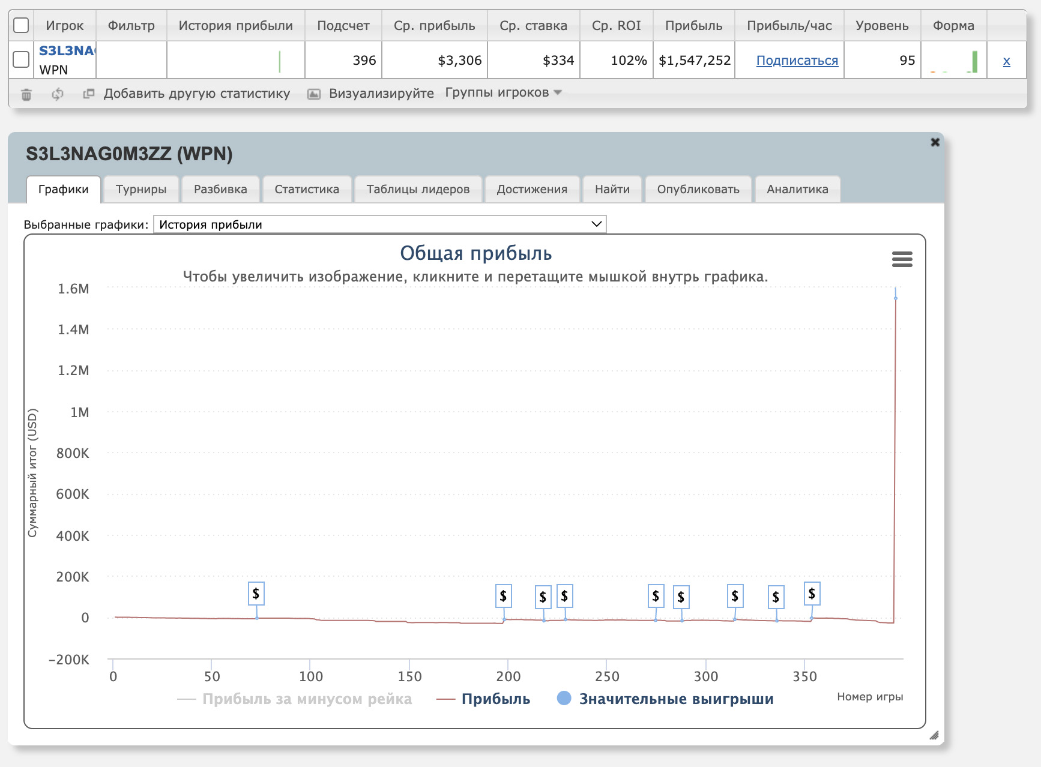
Task: Click the first dollar win marker
Action: [x=256, y=594]
